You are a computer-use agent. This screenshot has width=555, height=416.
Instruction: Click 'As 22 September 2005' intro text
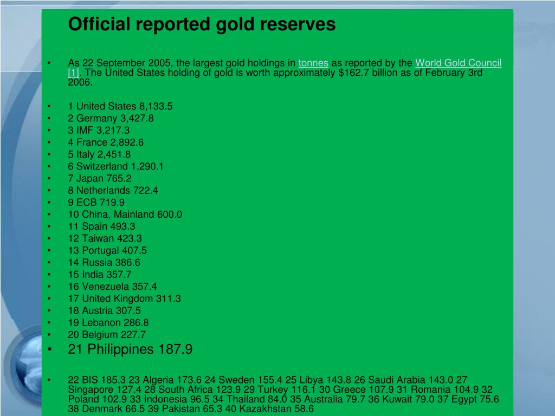coord(120,63)
